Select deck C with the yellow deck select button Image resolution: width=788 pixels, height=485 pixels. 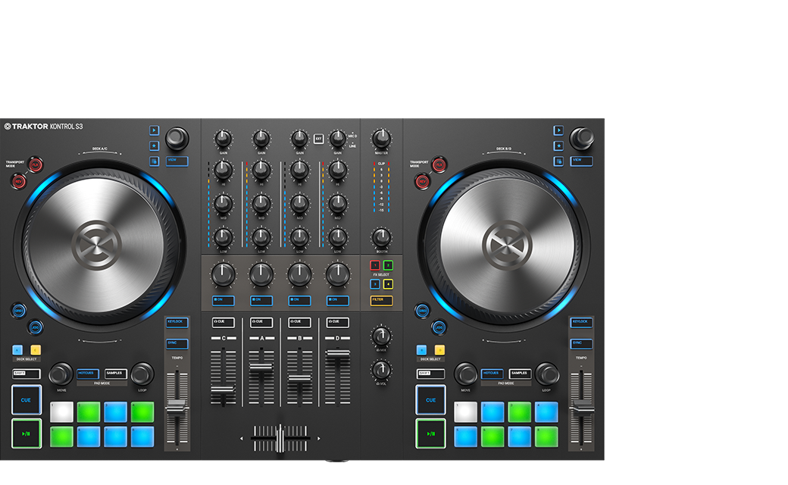36,350
